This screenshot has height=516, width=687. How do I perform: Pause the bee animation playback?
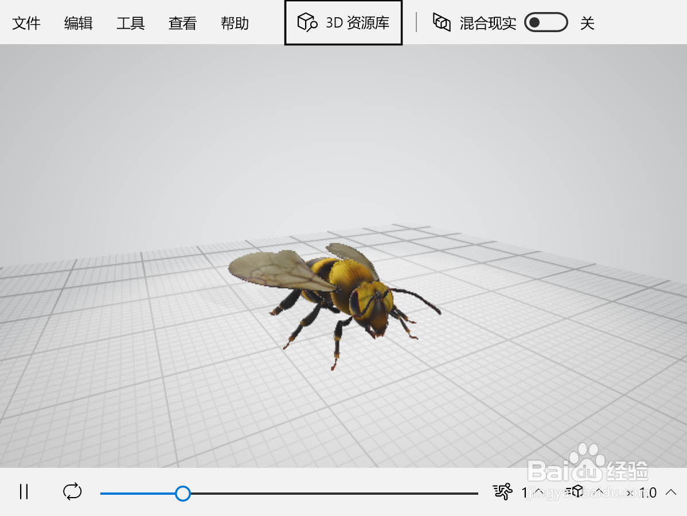[x=24, y=492]
